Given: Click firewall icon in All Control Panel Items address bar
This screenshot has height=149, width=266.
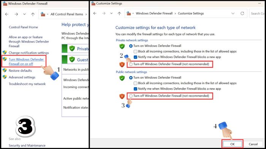Looking at the screenshot, I should point(43,14).
